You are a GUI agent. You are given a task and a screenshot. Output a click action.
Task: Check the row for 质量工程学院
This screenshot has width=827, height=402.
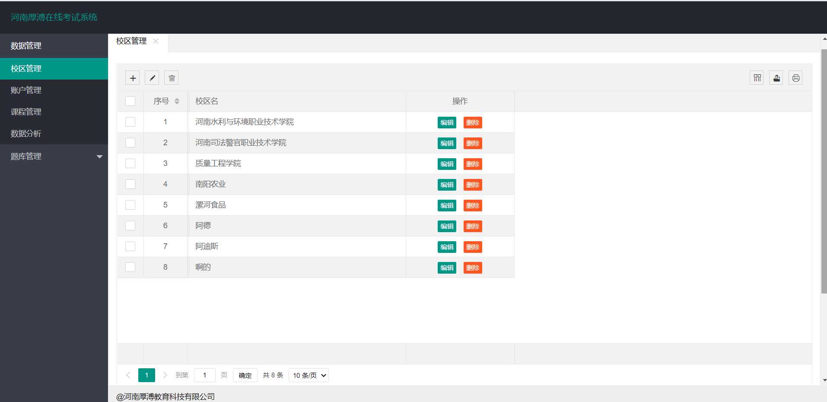130,163
